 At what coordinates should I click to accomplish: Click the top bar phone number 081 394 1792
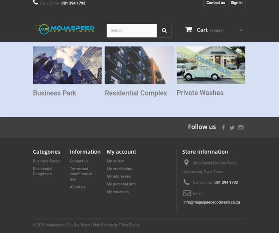73,3
